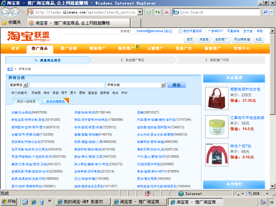
Task: Open the 所有分类 category dropdown
Action: click(163, 85)
